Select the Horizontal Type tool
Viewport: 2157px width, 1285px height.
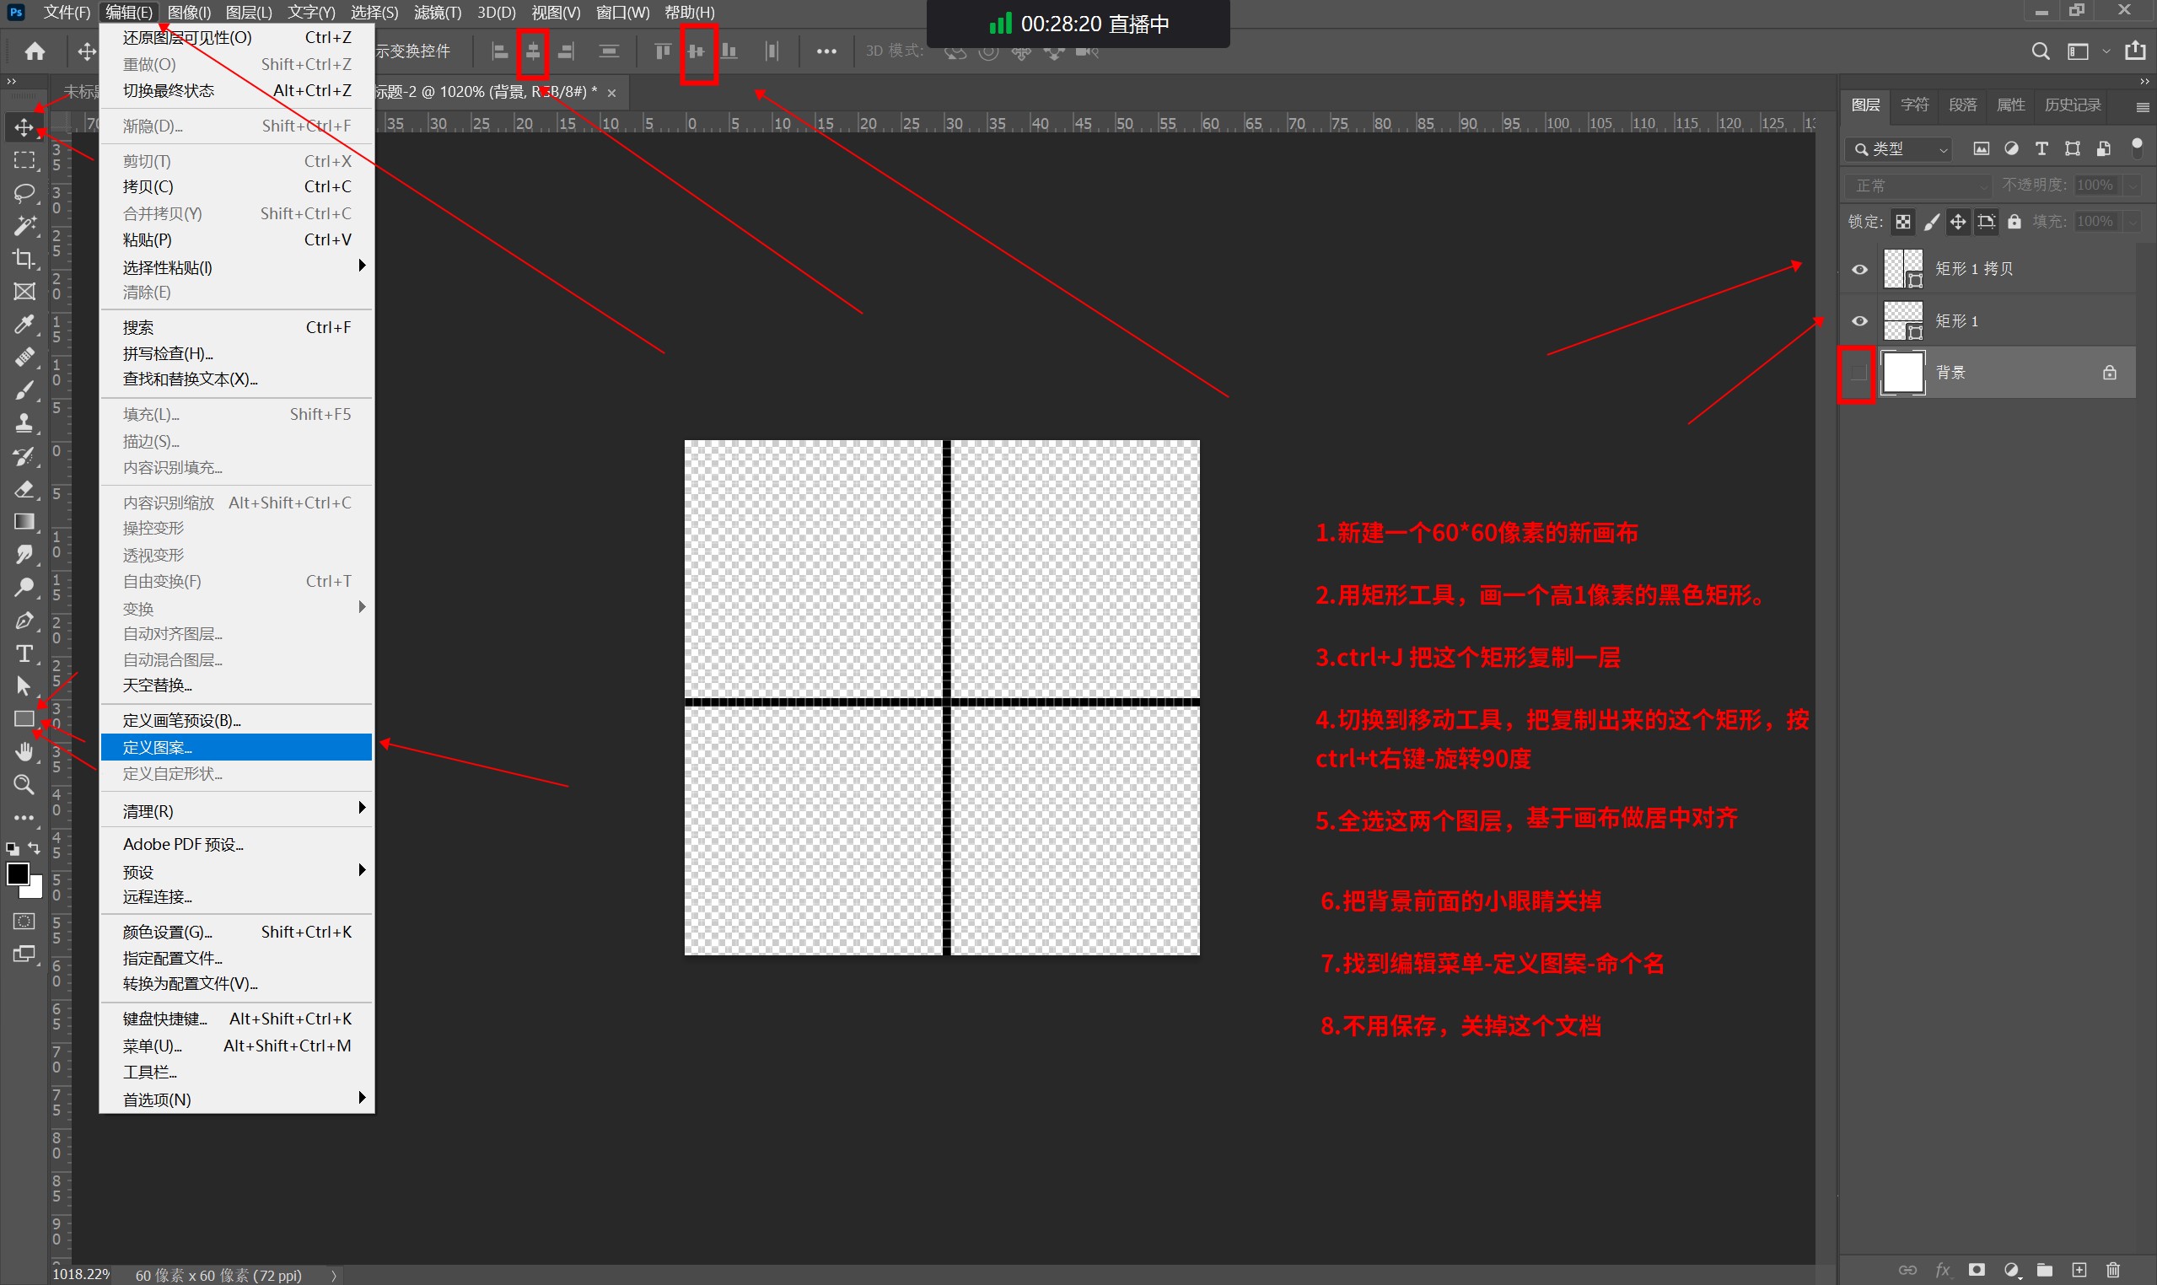pos(24,653)
